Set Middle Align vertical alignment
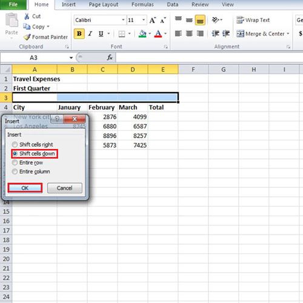Viewport: 303px width, 303px height. tap(189, 20)
